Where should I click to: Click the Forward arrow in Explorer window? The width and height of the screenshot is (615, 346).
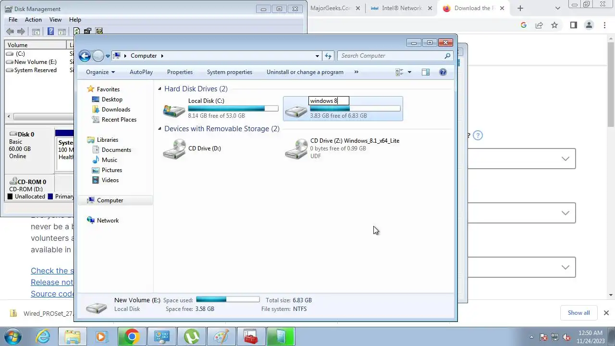click(x=98, y=56)
